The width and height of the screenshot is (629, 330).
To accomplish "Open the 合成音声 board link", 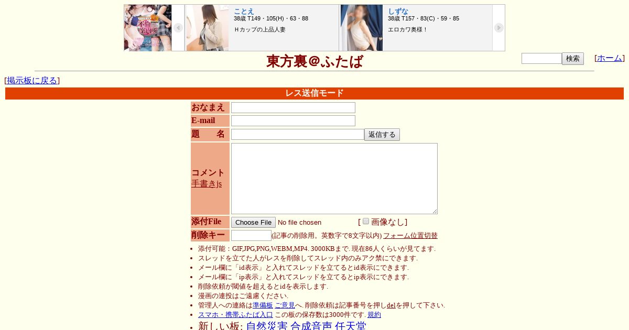I will (311, 326).
